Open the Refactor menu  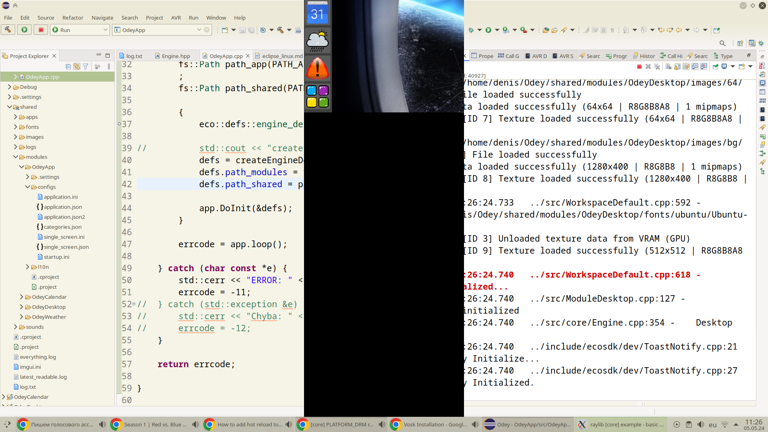(72, 18)
